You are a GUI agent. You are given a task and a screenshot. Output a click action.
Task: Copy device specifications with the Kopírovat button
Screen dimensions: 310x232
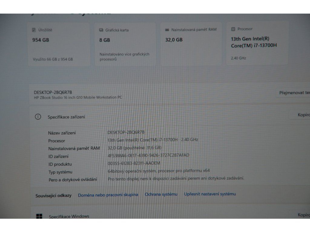300,115
